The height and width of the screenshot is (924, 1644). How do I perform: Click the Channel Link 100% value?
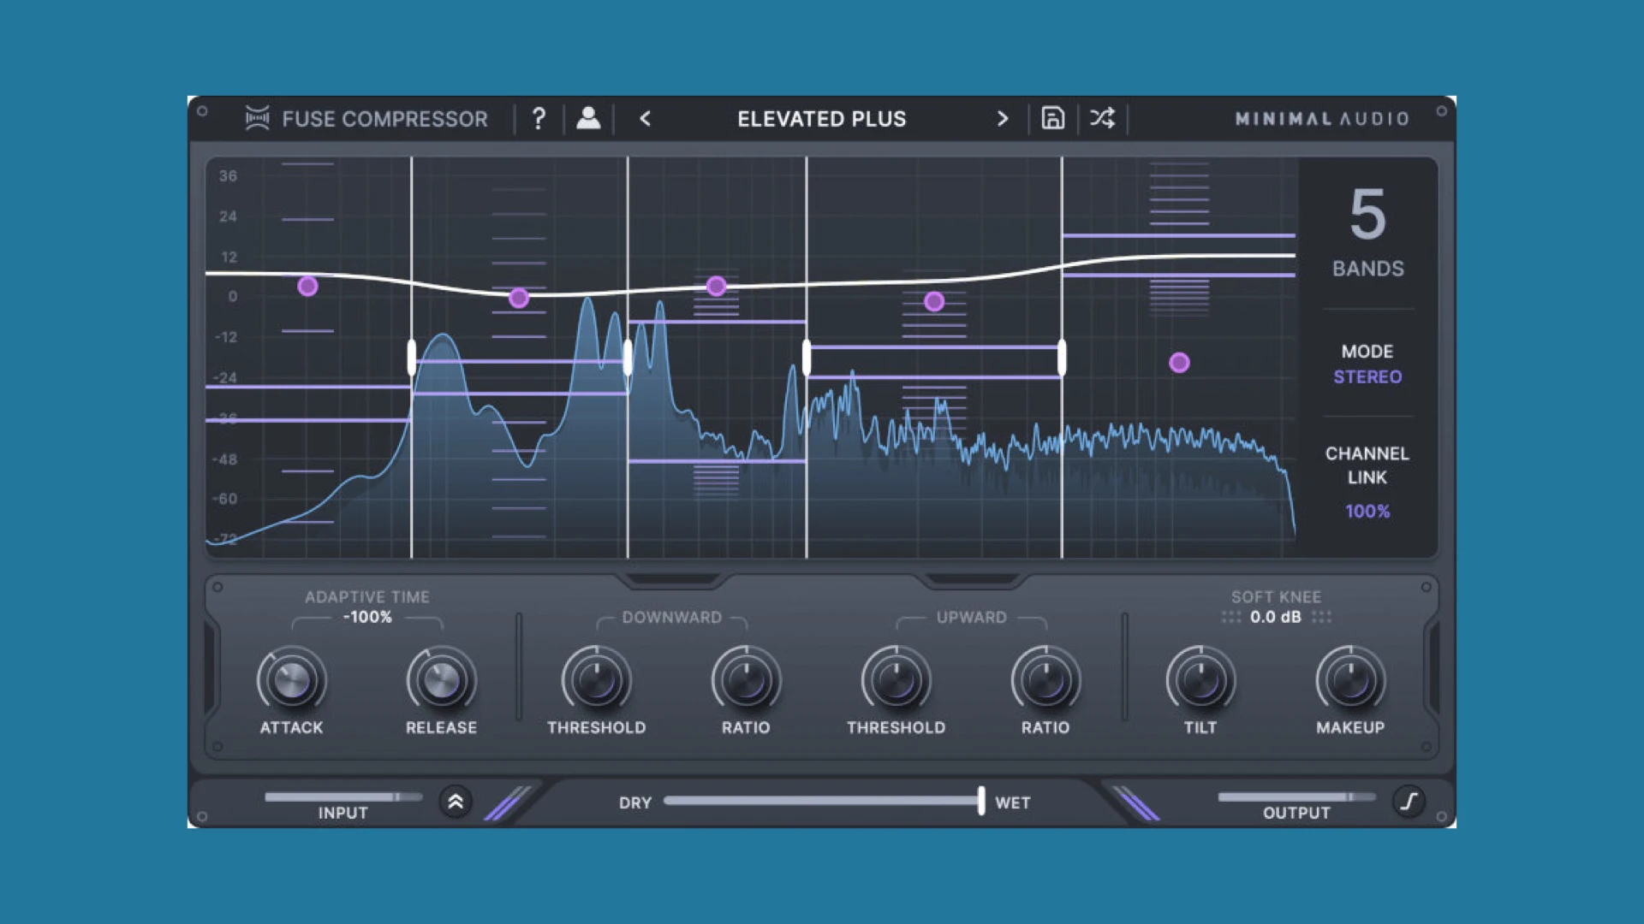pyautogui.click(x=1367, y=511)
